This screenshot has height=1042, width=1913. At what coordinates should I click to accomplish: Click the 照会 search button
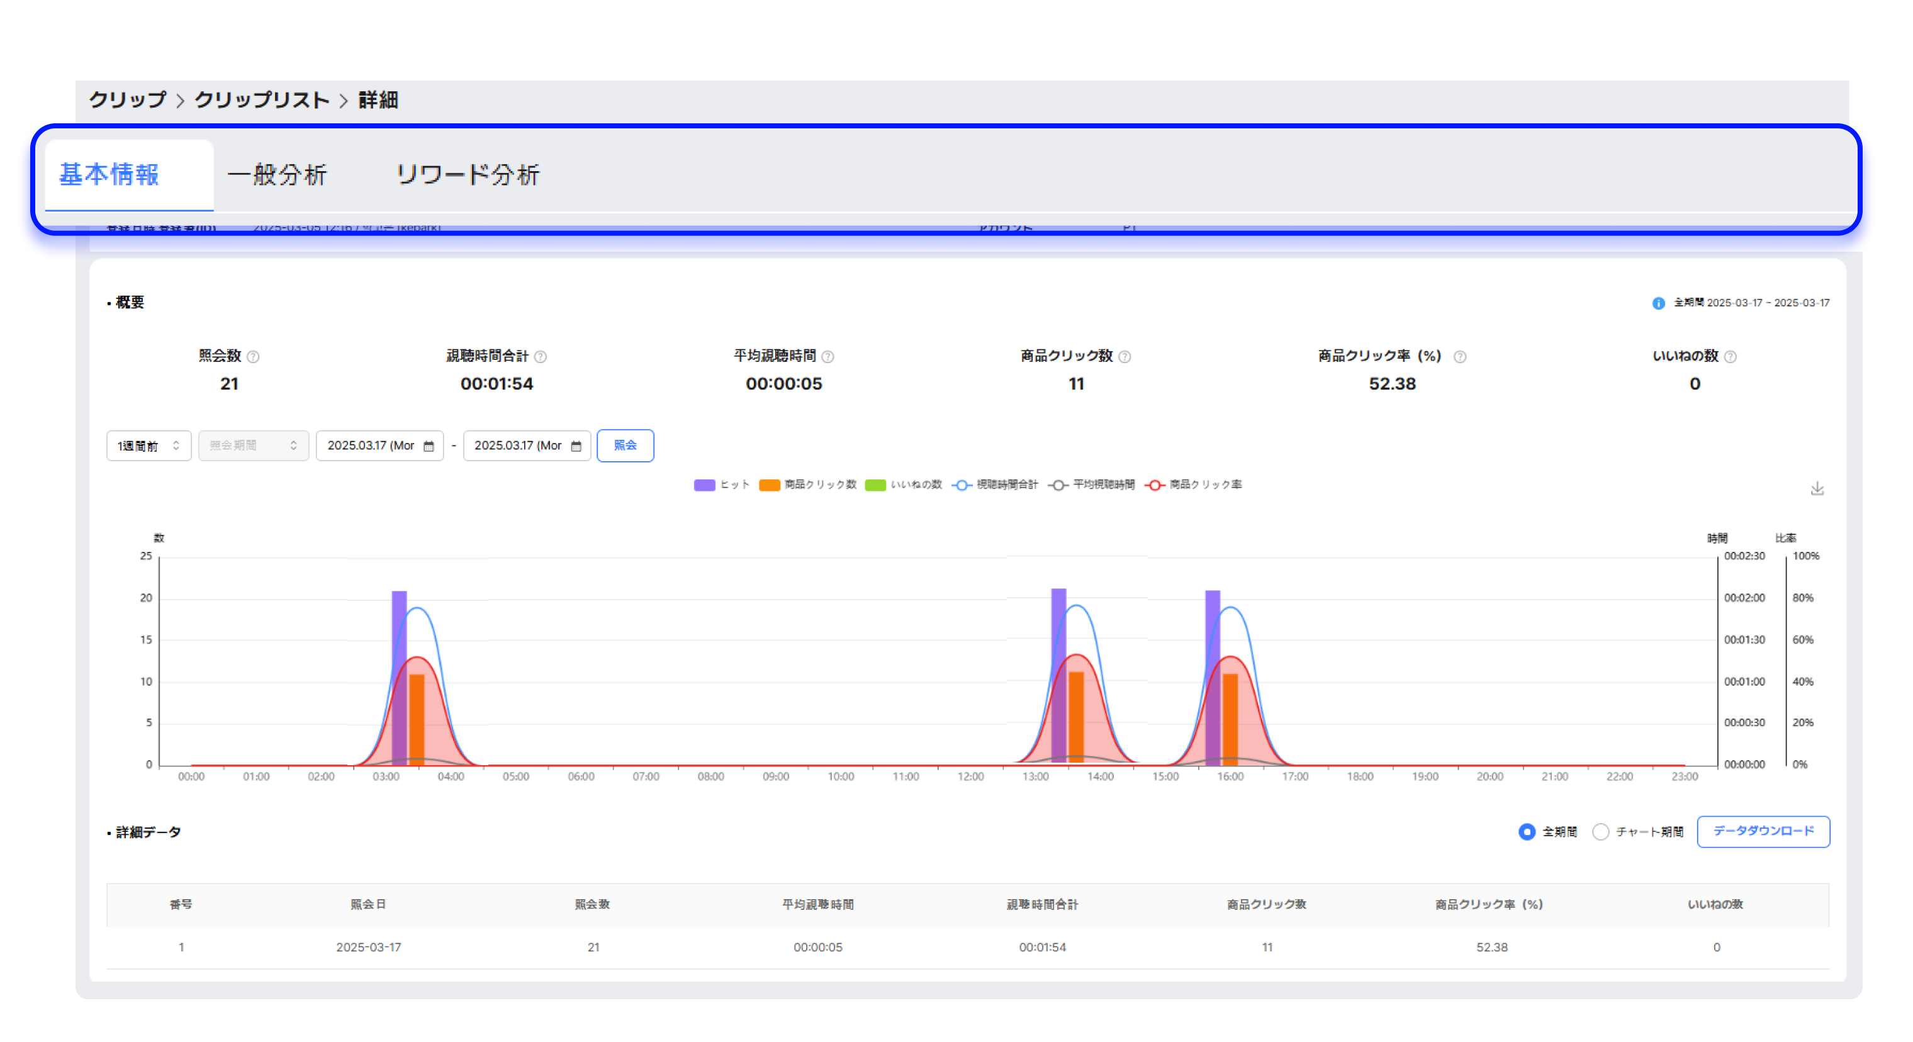tap(624, 445)
